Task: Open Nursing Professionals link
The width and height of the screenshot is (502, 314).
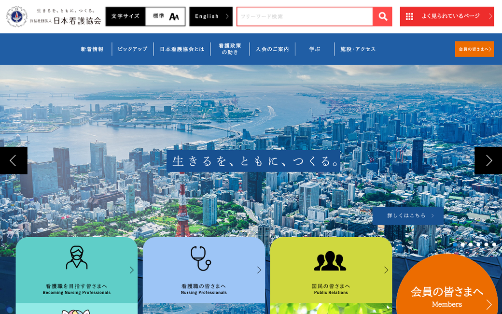Action: coord(204,293)
